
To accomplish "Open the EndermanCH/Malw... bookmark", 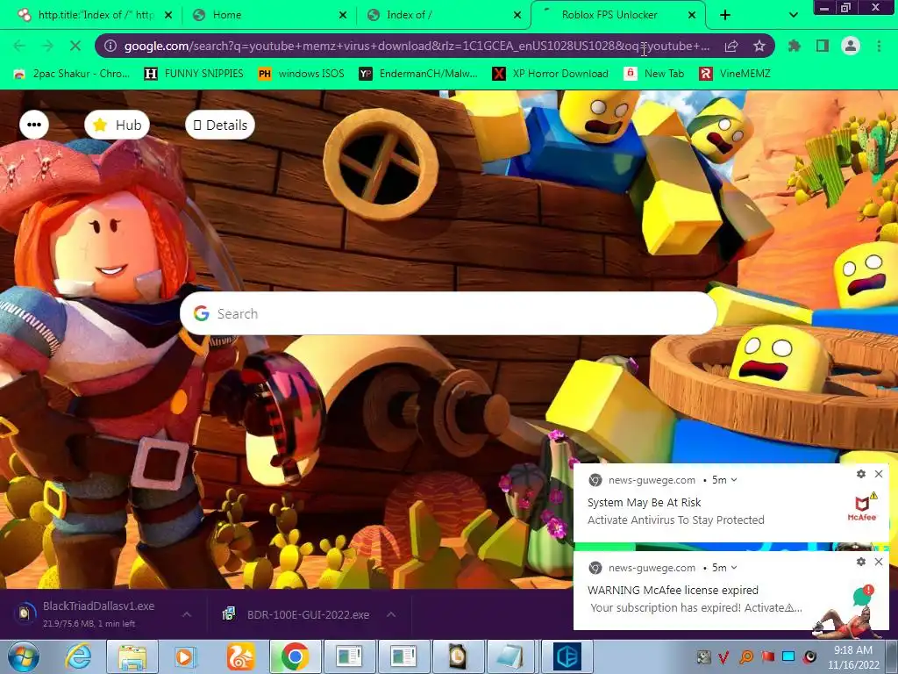I will tap(418, 74).
